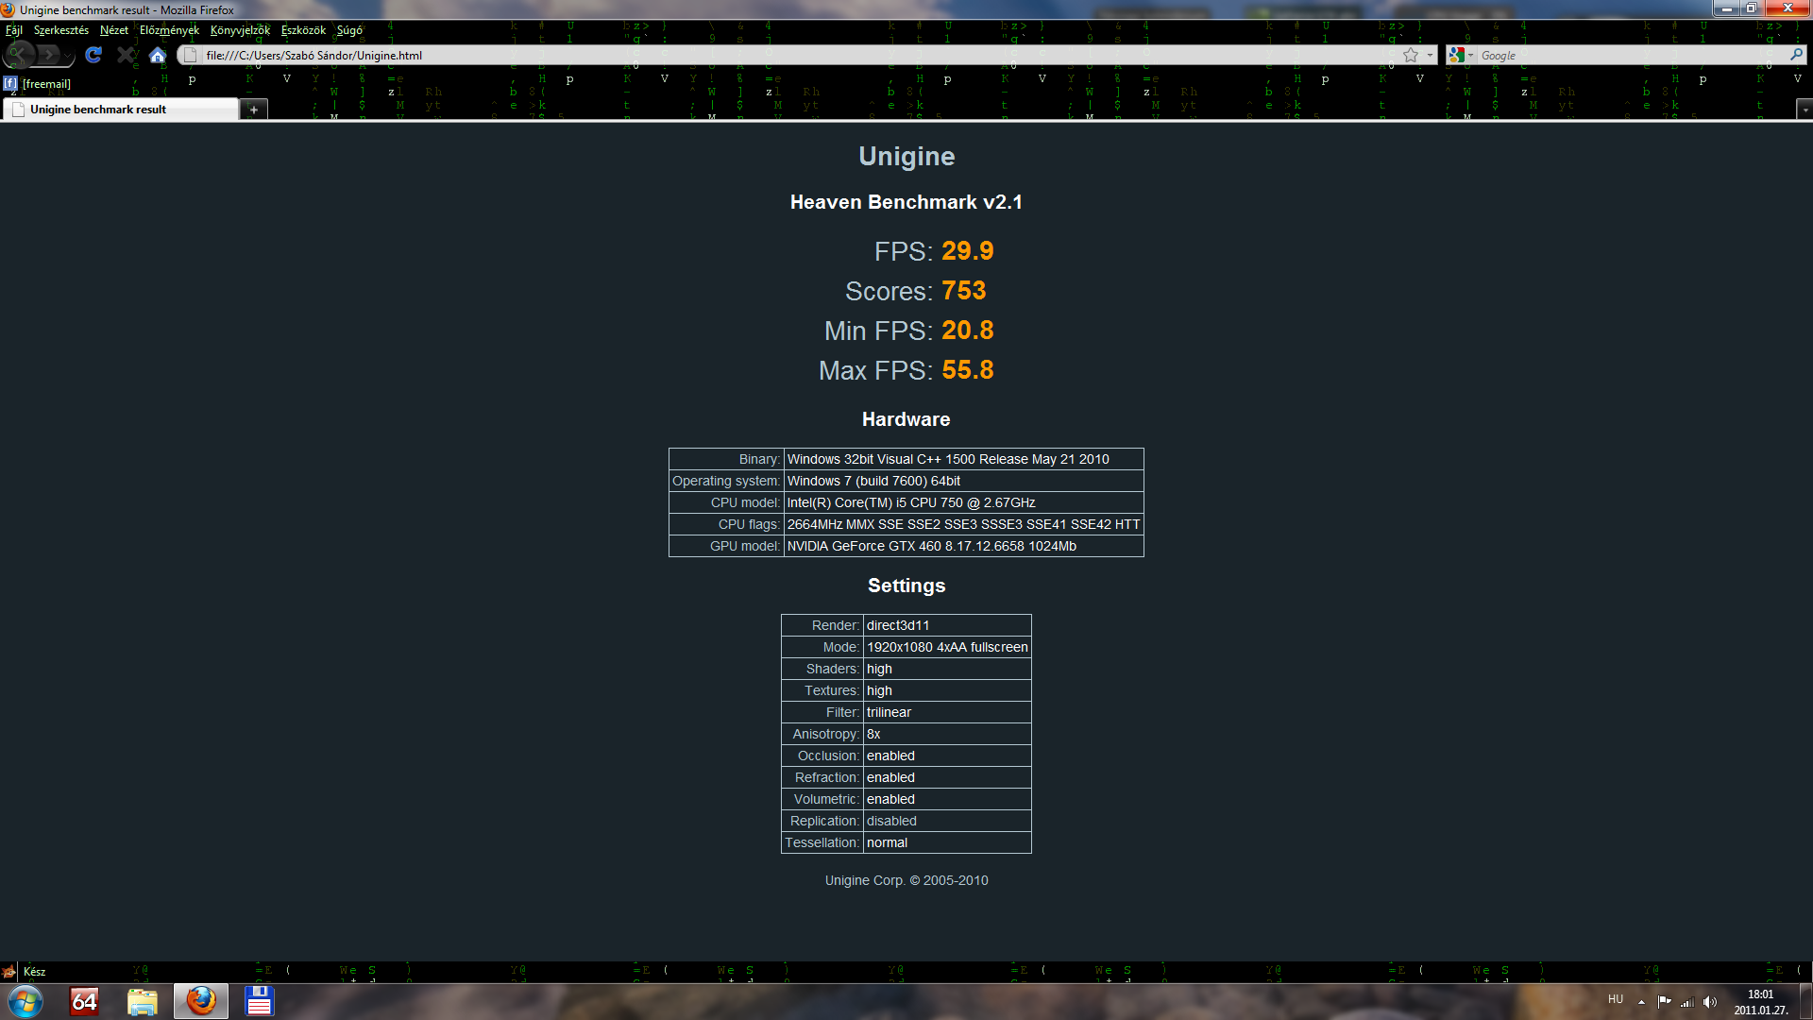Click the FPS value 29.9
Viewport: 1813px width, 1020px height.
[x=967, y=251]
